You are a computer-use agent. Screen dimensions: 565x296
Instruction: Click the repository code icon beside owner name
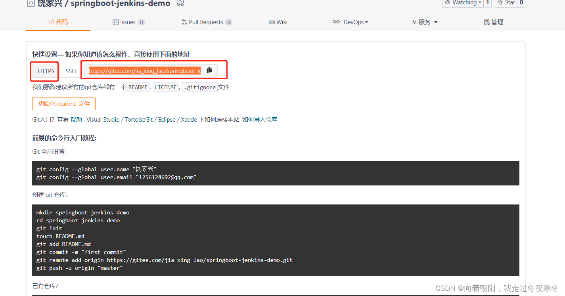[31, 3]
